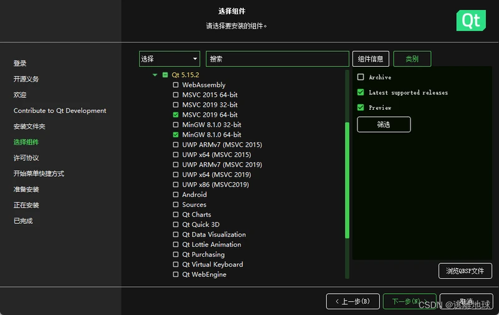Check the MSVC 2015 64-bit checkbox

point(176,95)
